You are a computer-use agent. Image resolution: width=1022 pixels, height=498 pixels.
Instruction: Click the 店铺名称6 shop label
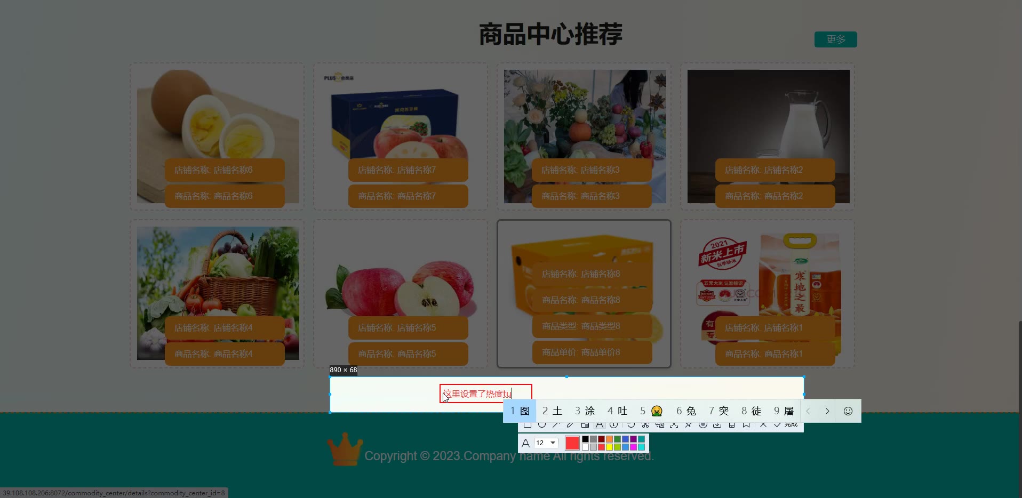225,170
